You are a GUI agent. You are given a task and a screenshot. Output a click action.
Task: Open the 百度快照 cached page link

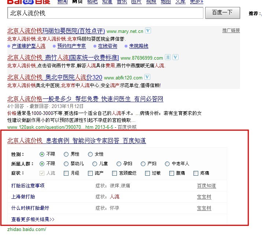click(x=127, y=127)
